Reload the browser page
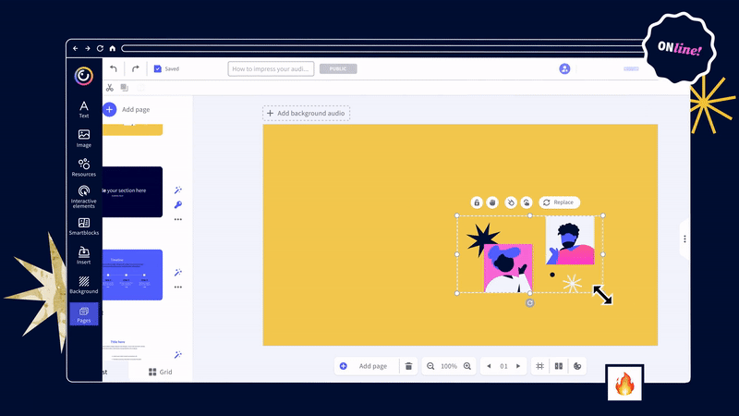This screenshot has height=416, width=739. (100, 48)
